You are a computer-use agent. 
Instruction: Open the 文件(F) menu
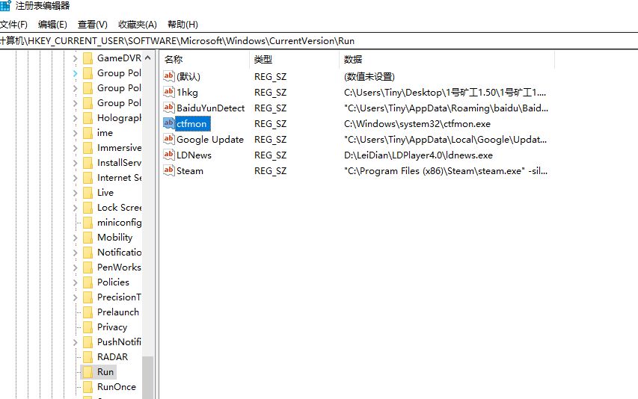pyautogui.click(x=13, y=25)
